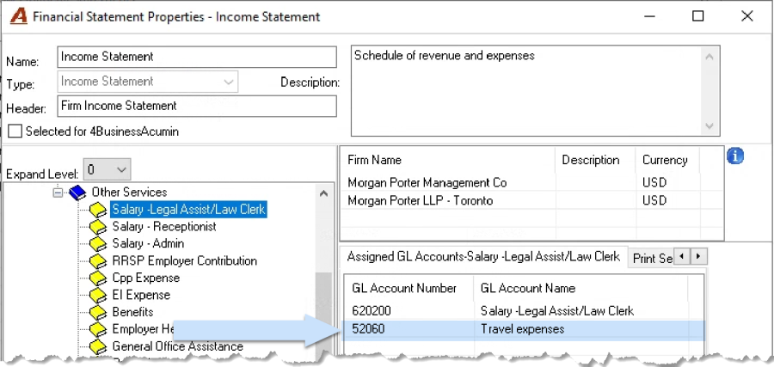Click into the Description text area
This screenshot has height=367, width=774.
526,91
